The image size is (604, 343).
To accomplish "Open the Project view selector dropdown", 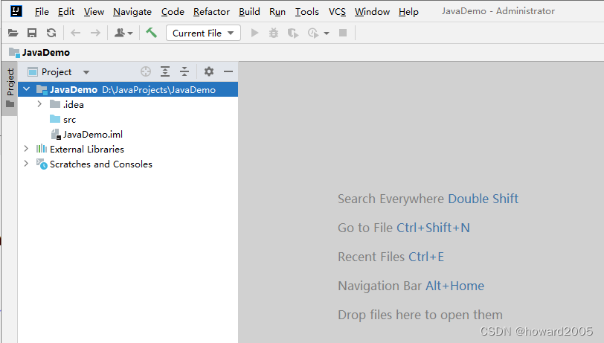I will click(59, 72).
